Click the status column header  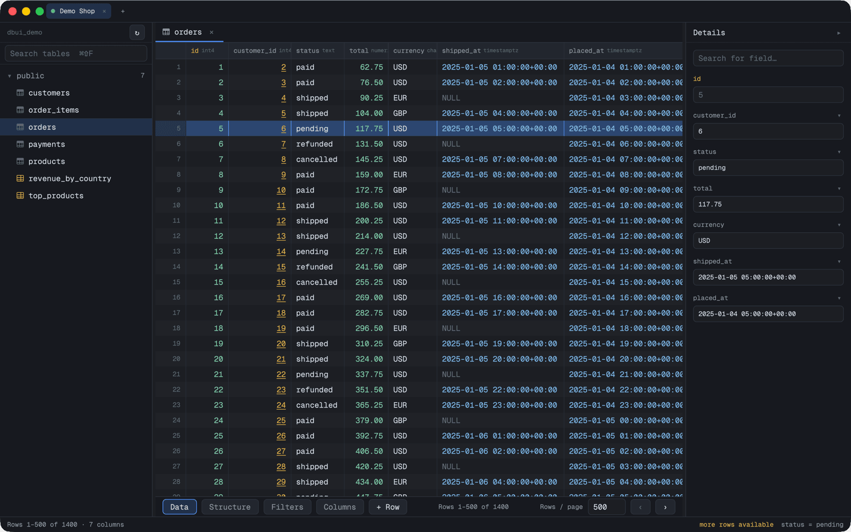click(x=318, y=51)
